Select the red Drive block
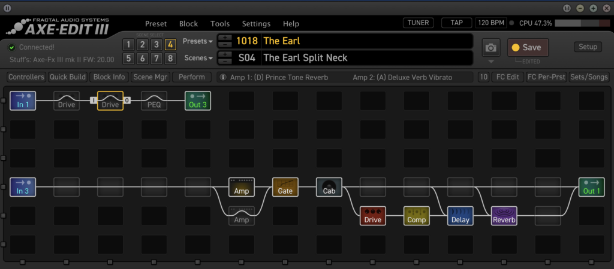The width and height of the screenshot is (614, 269). point(373,216)
